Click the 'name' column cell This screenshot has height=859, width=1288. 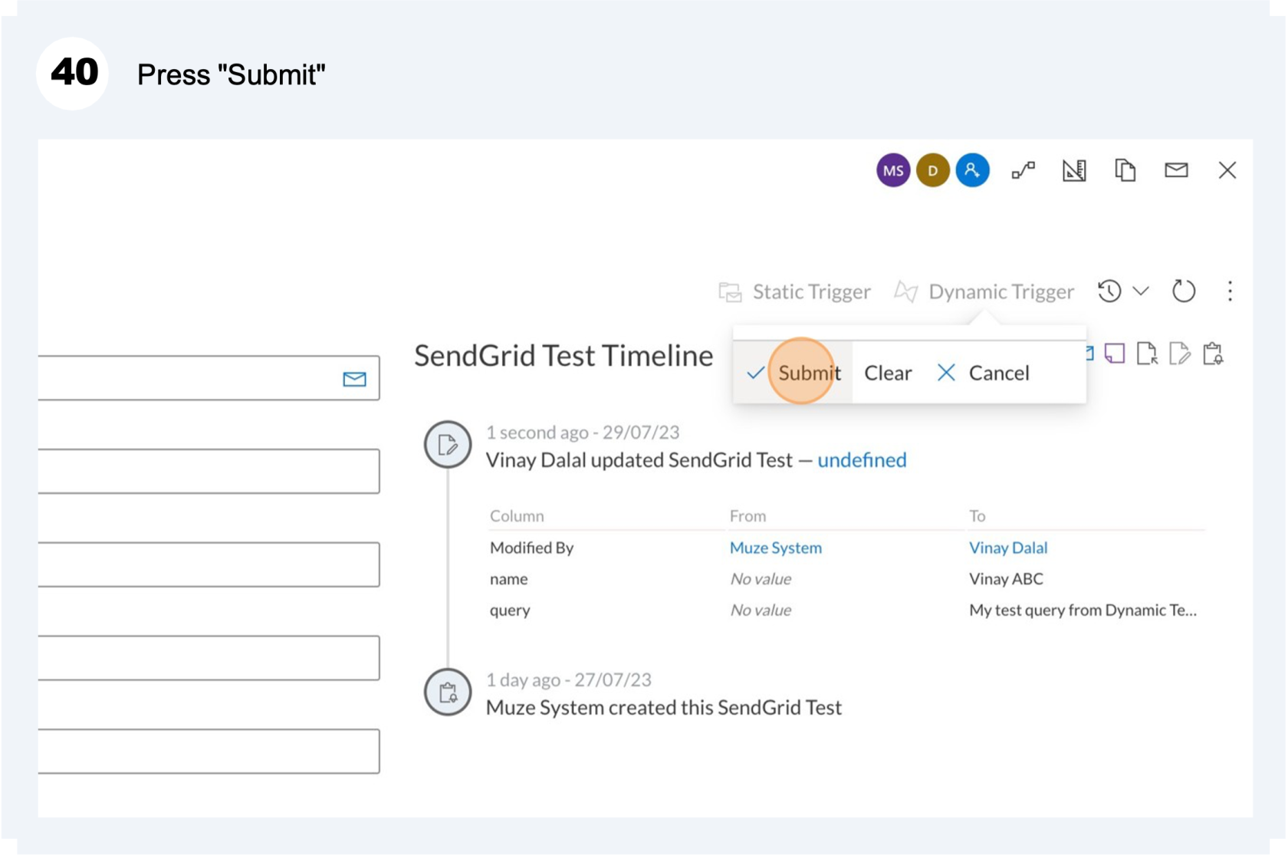[508, 579]
